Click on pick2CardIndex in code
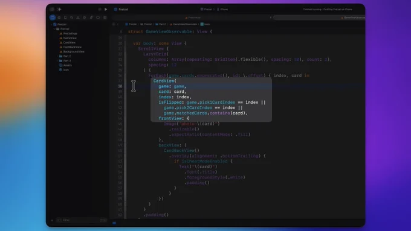The width and height of the screenshot is (411, 231). pyautogui.click(x=194, y=108)
